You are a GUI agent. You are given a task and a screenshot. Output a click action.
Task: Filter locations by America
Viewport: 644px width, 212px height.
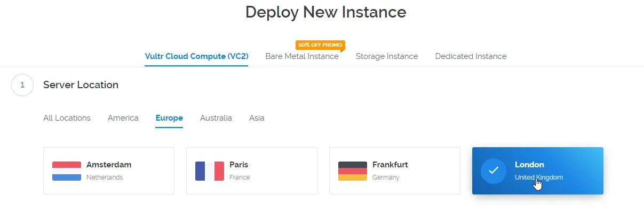click(123, 118)
